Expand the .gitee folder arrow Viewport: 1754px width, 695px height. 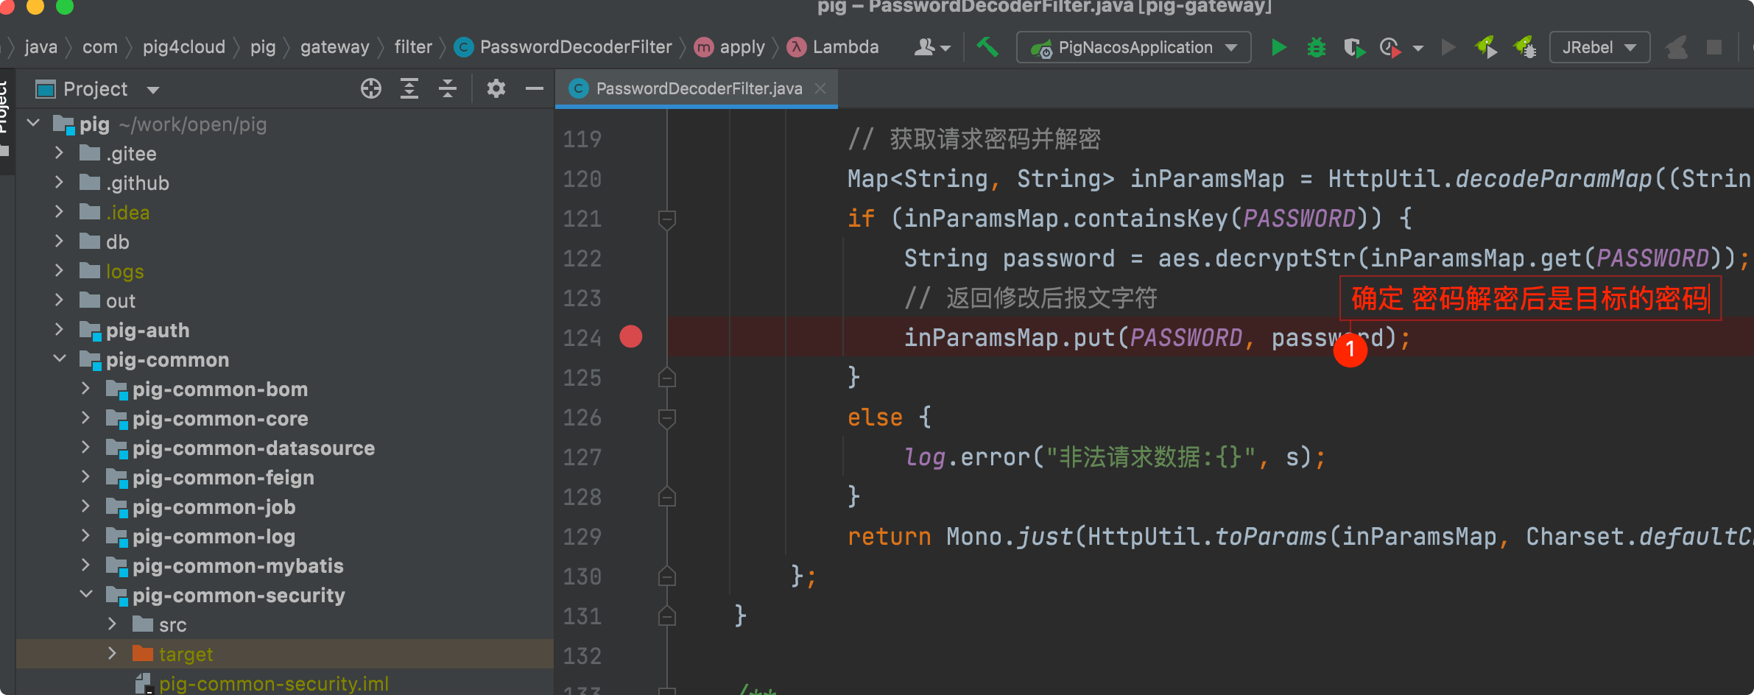click(60, 153)
